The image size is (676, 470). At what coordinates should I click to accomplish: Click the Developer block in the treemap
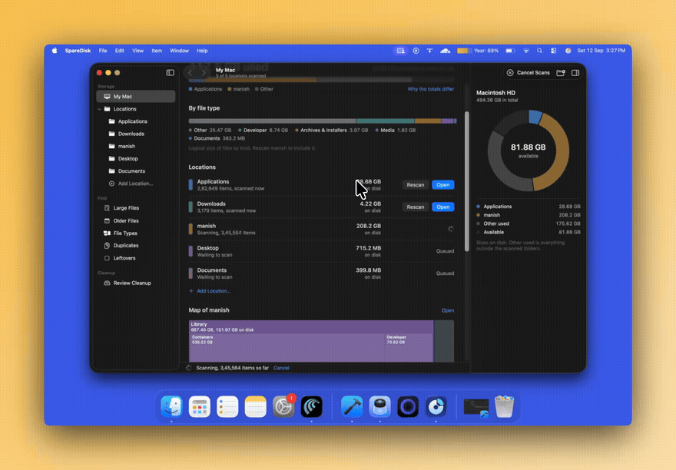click(409, 348)
